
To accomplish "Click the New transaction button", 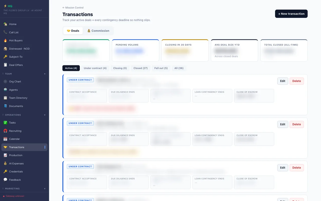I will (291, 14).
